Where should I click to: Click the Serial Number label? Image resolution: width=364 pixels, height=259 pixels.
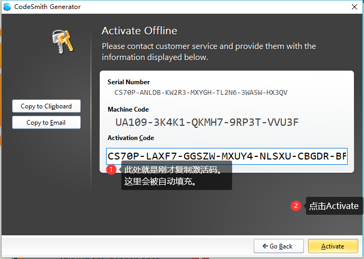coord(129,82)
